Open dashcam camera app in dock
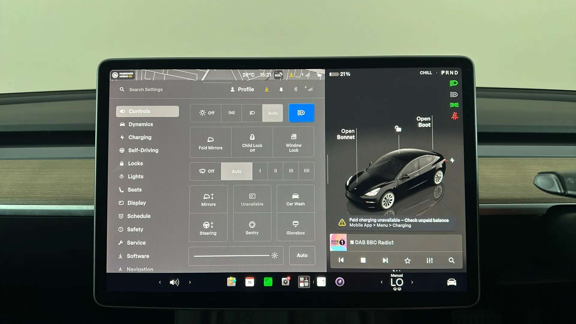This screenshot has width=576, height=324. (286, 281)
